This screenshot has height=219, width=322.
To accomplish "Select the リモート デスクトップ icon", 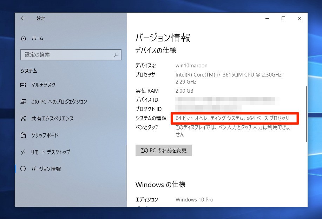I will 24,152.
